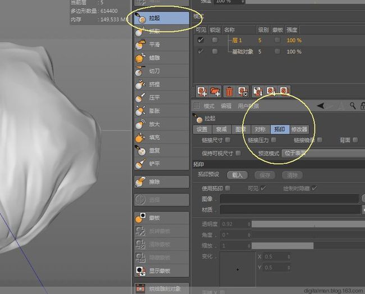Select the 平滑 (Smooth) sculpt brush

tap(162, 44)
